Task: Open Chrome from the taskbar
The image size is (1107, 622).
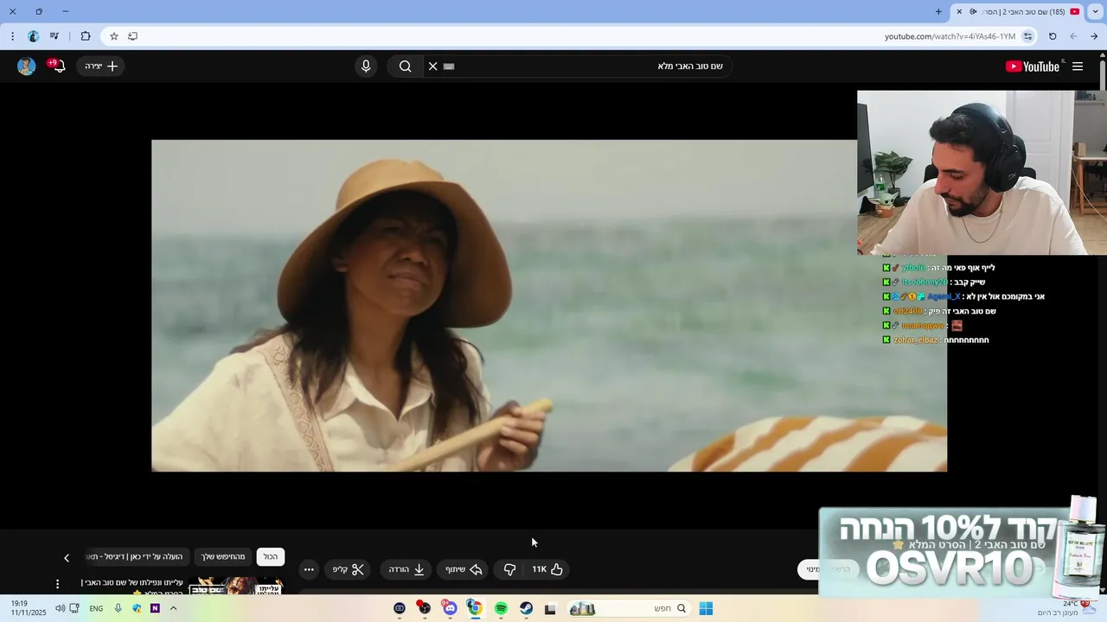Action: pos(475,608)
